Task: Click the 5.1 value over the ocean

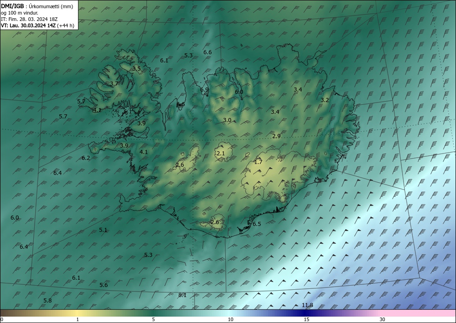Action: click(x=103, y=230)
